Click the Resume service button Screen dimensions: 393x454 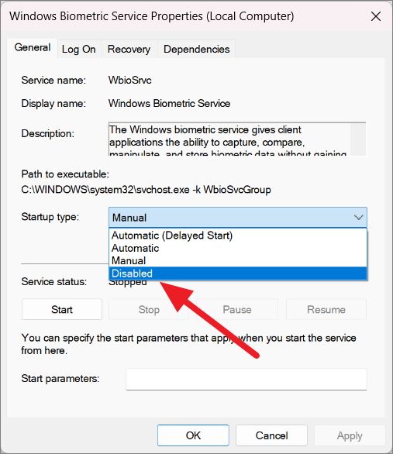click(x=326, y=310)
